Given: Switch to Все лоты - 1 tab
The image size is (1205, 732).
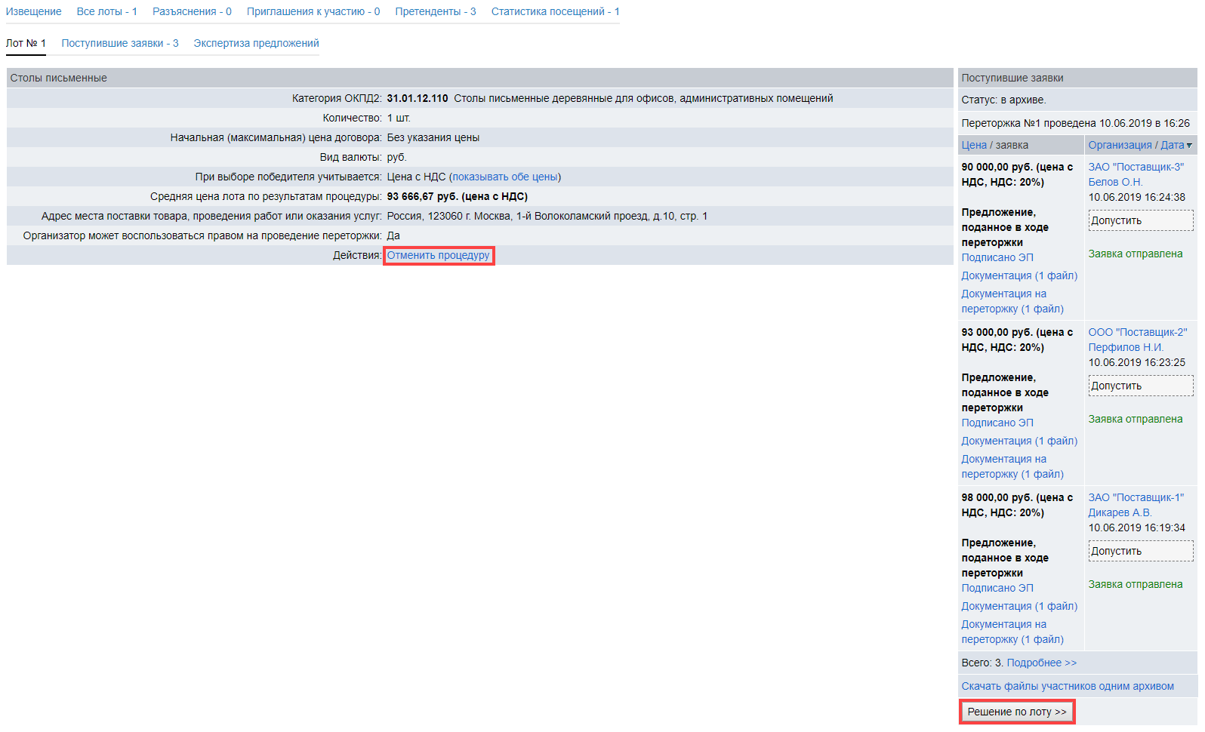Looking at the screenshot, I should point(106,11).
